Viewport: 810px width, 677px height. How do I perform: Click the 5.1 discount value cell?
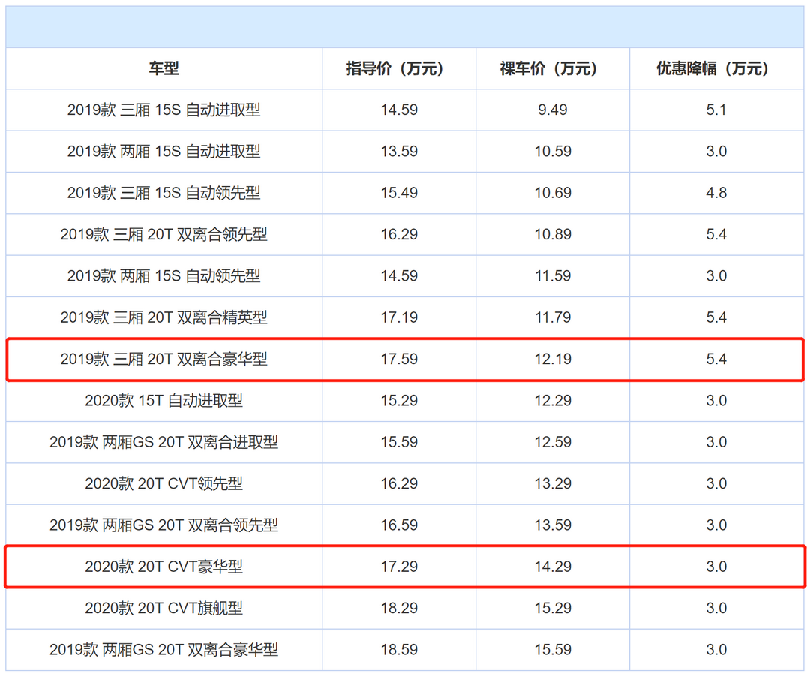pos(715,110)
